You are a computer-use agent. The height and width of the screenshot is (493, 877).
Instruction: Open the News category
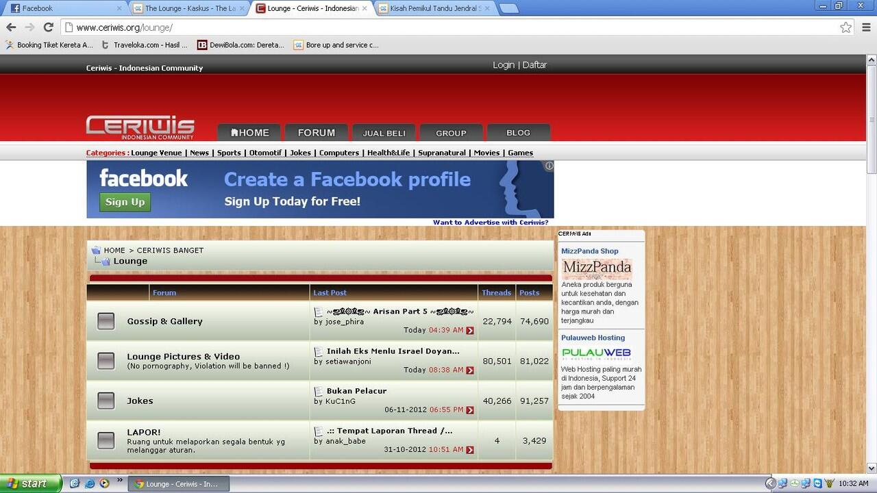point(199,153)
